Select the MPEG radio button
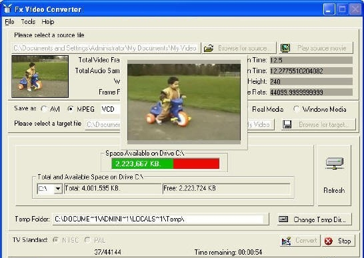The image size is (364, 258). click(71, 109)
